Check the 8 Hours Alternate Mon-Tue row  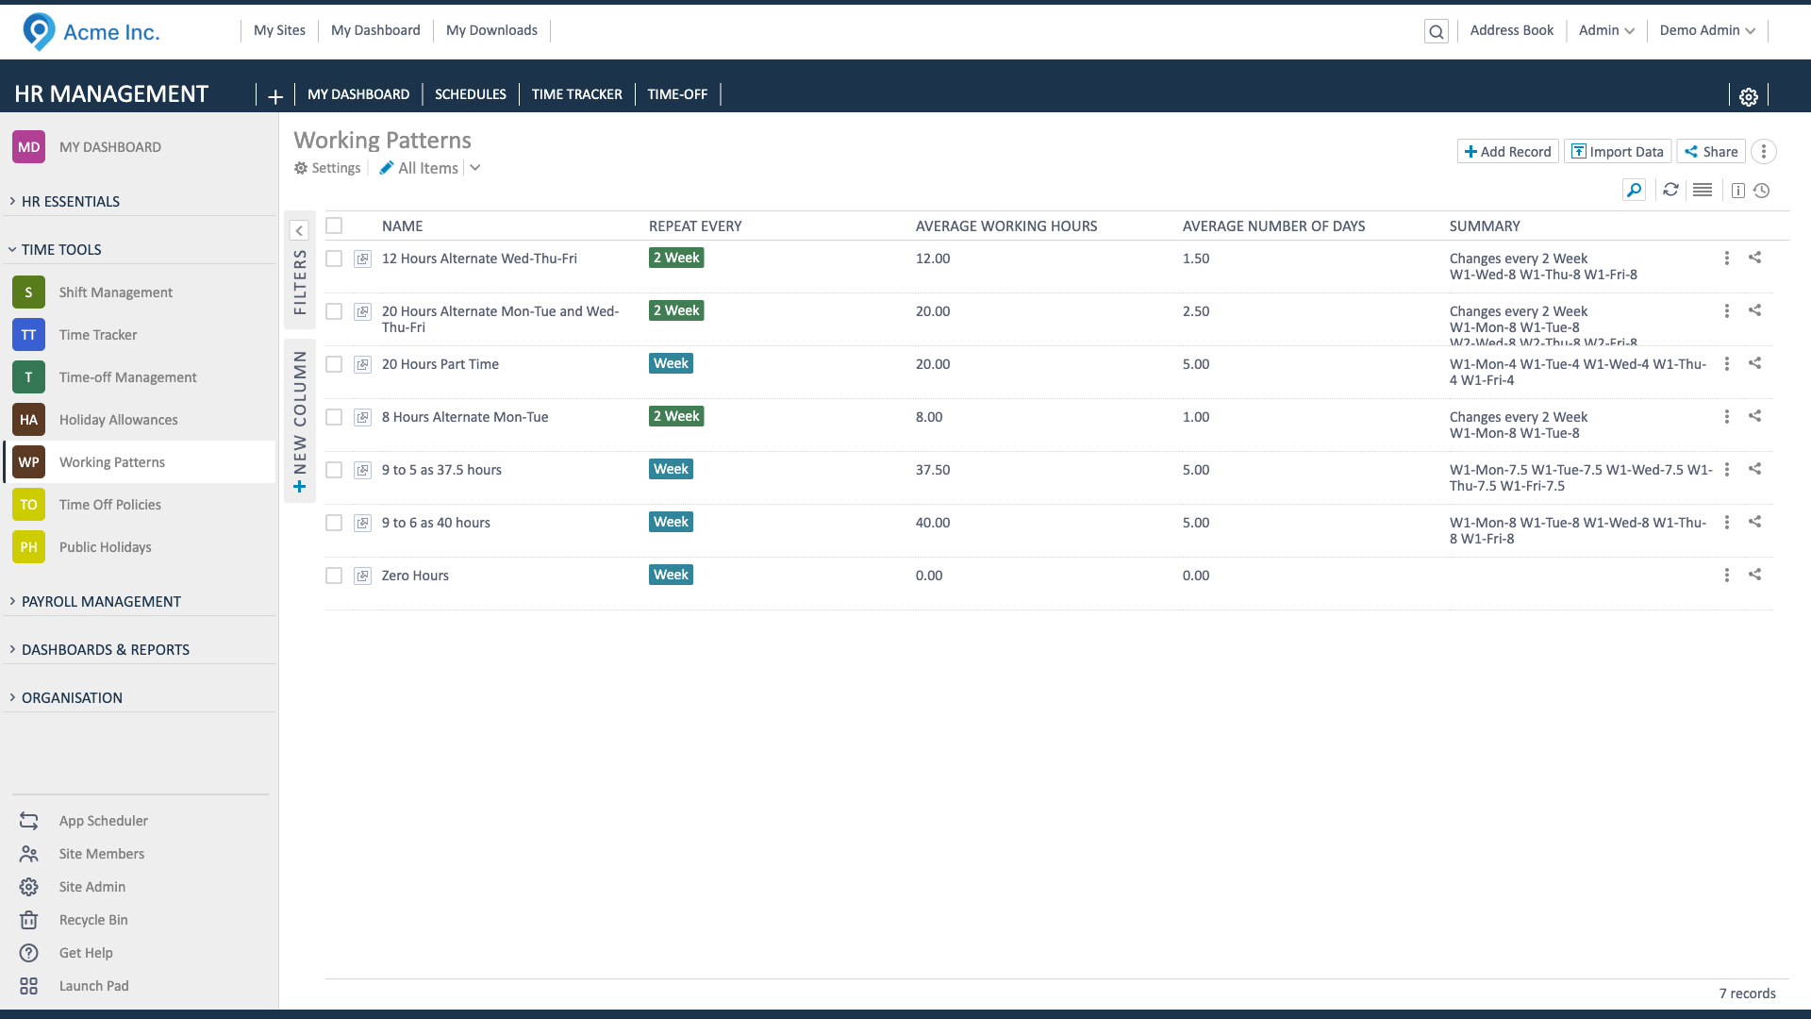(x=334, y=417)
